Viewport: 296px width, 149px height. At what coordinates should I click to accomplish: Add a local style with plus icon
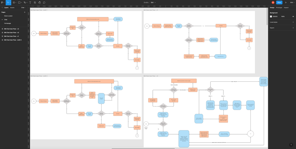293,22
